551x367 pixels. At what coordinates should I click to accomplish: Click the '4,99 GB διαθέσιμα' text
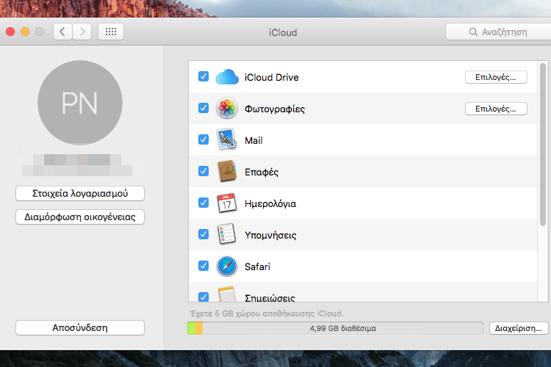pyautogui.click(x=343, y=328)
